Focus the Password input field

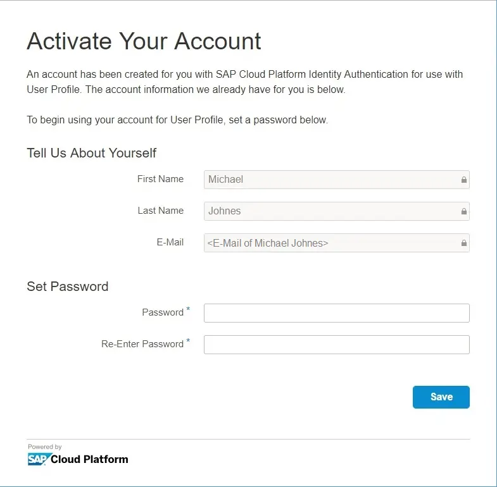point(337,313)
